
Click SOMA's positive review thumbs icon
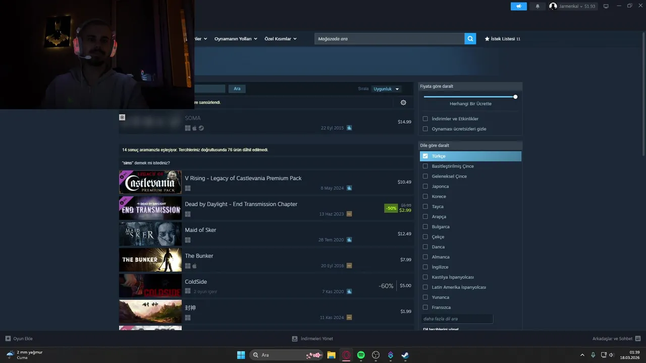[349, 128]
